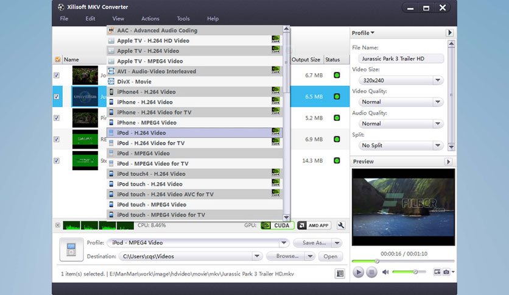
Task: Take a snapshot with camera icon
Action: point(446,272)
